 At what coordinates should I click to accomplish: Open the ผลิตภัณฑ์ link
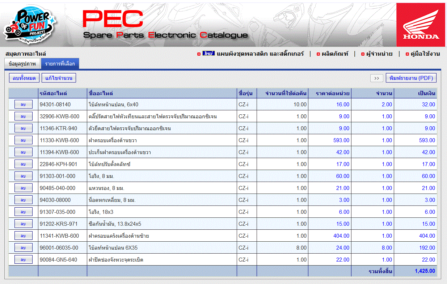click(335, 54)
